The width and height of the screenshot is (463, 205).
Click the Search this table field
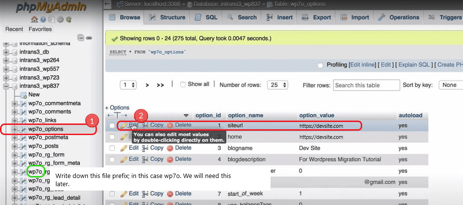point(366,85)
